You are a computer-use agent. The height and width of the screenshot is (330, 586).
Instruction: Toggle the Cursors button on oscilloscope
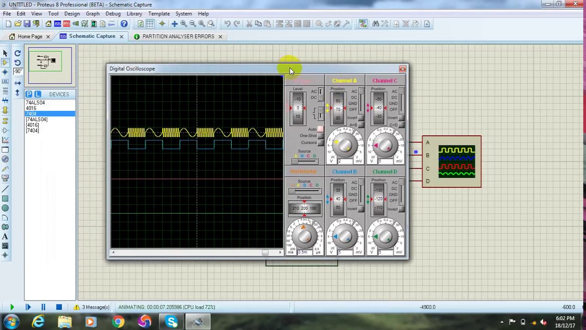320,143
